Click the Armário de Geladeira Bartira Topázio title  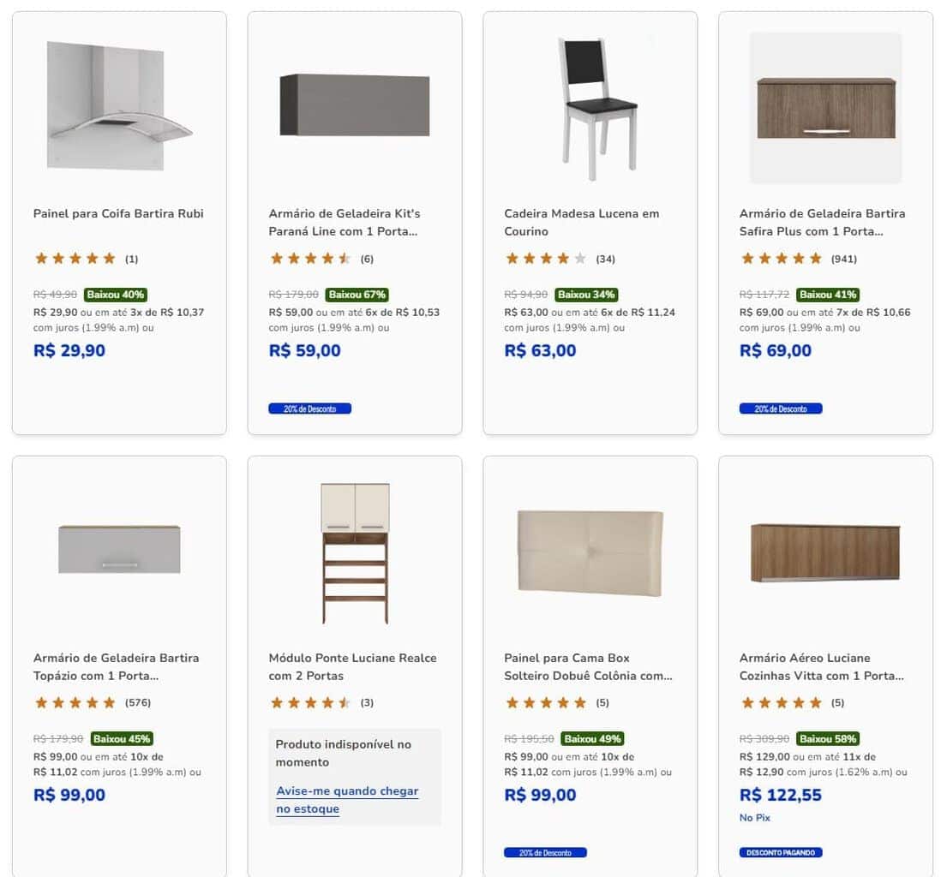tap(116, 667)
